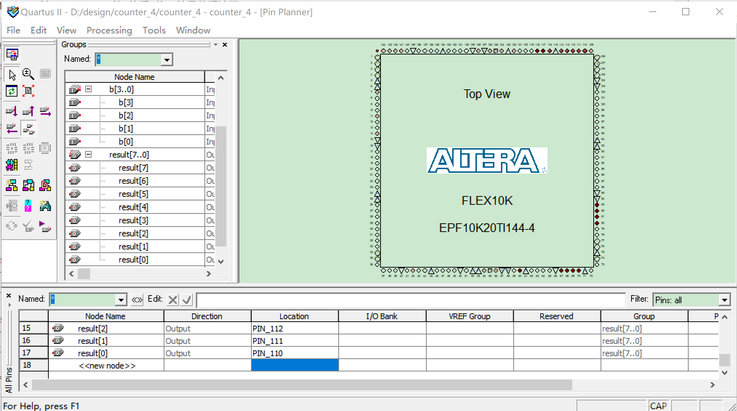
Task: Click the Location column header
Action: (294, 316)
